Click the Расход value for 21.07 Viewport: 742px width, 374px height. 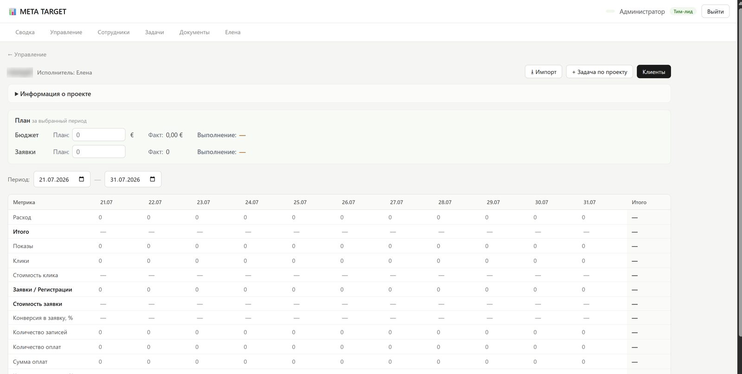100,217
